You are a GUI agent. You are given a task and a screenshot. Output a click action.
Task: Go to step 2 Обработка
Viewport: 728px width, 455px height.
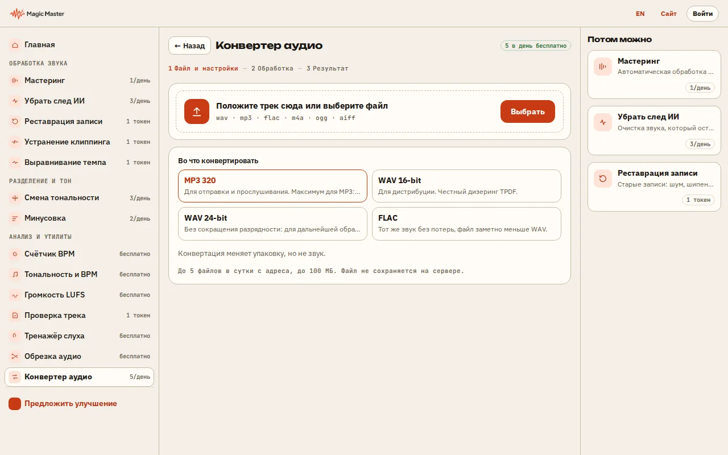click(272, 69)
